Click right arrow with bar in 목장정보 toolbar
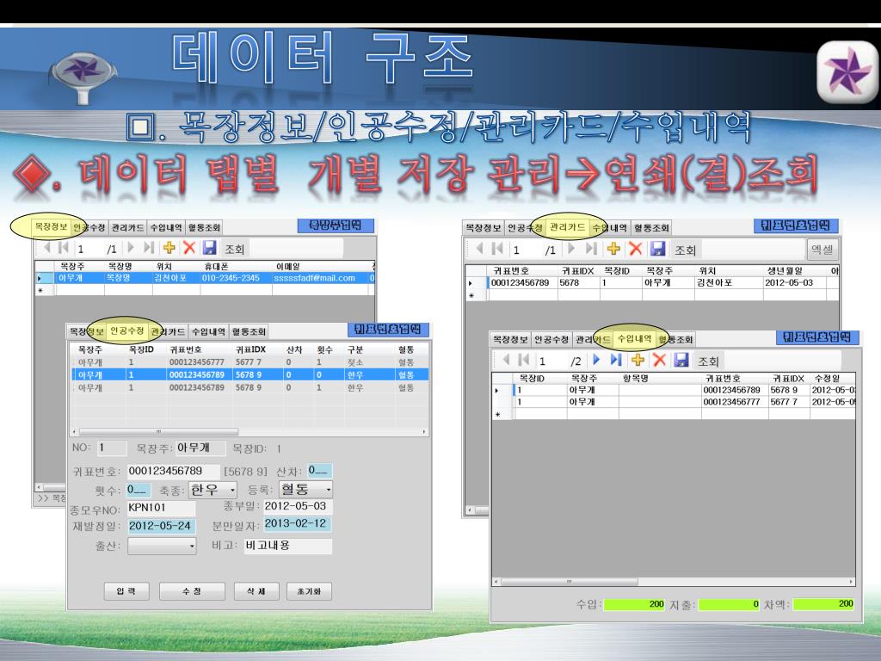The width and height of the screenshot is (881, 661). point(148,247)
